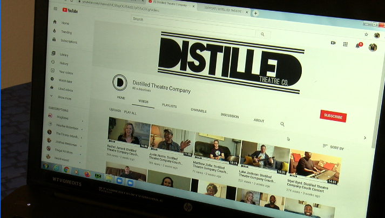Switch to the SUPPORT Distilled Theatre tab
Screen dimensions: 385x218
click(x=223, y=10)
